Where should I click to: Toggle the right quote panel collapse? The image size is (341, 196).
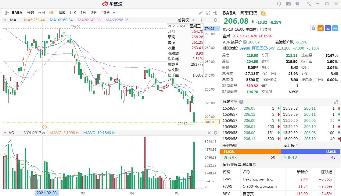point(216,13)
